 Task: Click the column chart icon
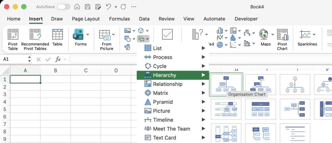click(220, 31)
